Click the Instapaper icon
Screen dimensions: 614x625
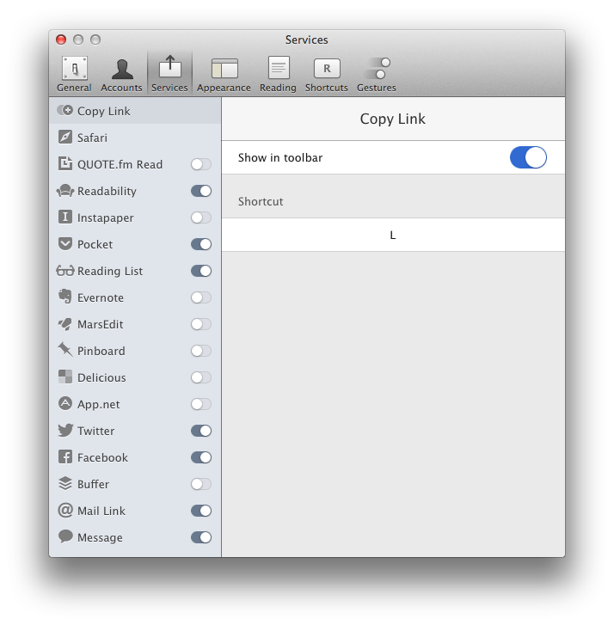65,218
